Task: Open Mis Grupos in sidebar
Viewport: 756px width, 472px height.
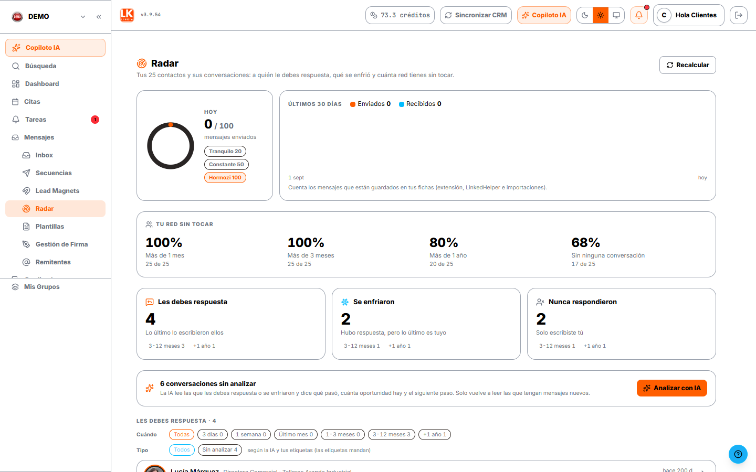Action: pos(55,287)
